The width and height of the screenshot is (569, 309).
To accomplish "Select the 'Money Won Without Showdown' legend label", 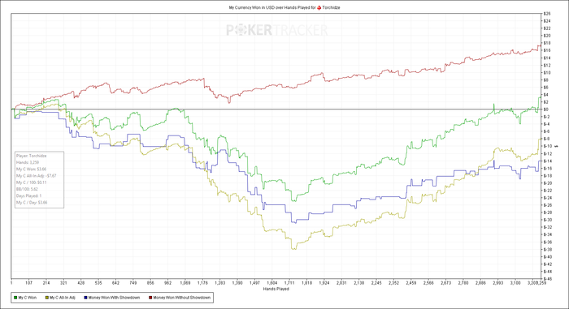I will (182, 298).
